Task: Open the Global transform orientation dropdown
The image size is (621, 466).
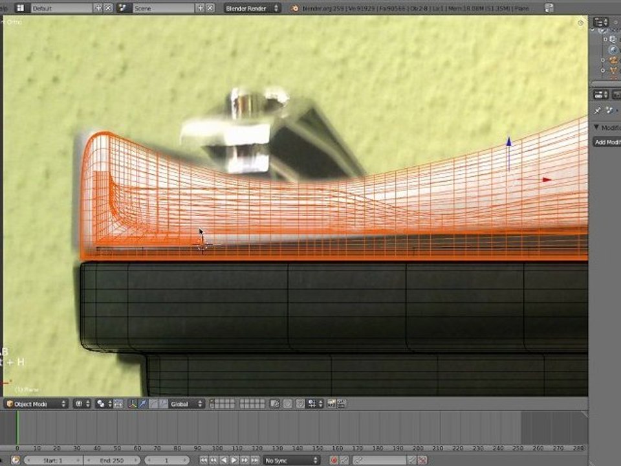Action: coord(186,404)
